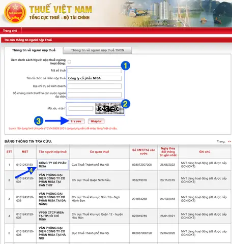Image resolution: width=232 pixels, height=244 pixels.
Task: Click the Số chứng minh thư người đại diện field
Action: click(x=95, y=95)
